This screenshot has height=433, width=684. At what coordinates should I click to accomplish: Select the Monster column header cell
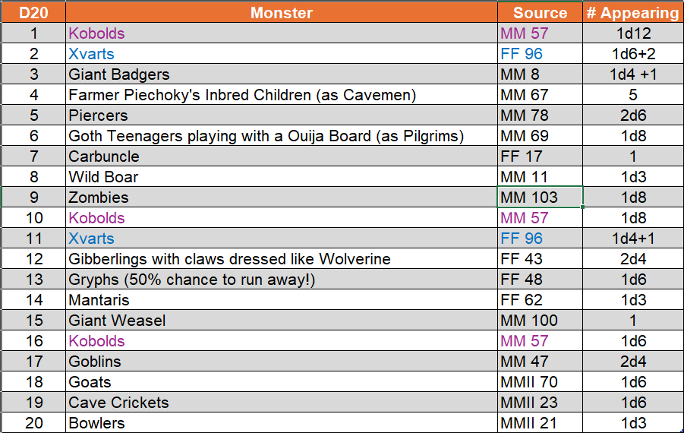[282, 13]
